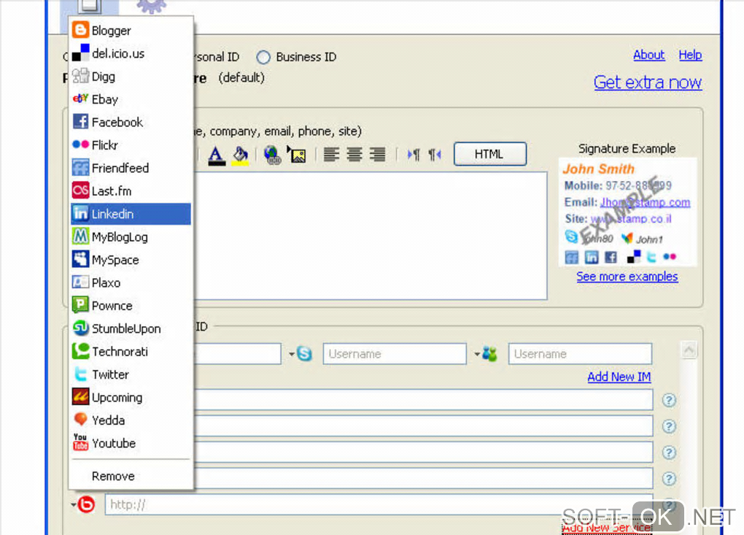The image size is (744, 535).
Task: Click the font color A icon
Action: coord(217,155)
